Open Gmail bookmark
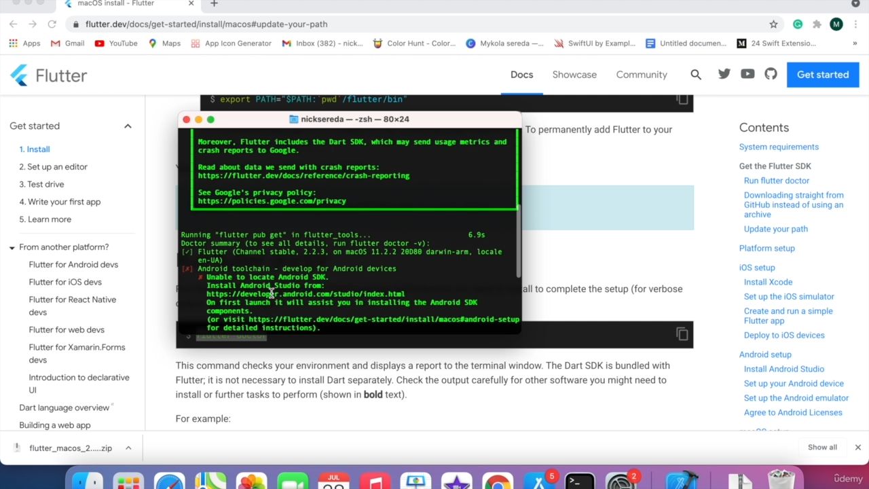This screenshot has width=869, height=489. [x=68, y=43]
